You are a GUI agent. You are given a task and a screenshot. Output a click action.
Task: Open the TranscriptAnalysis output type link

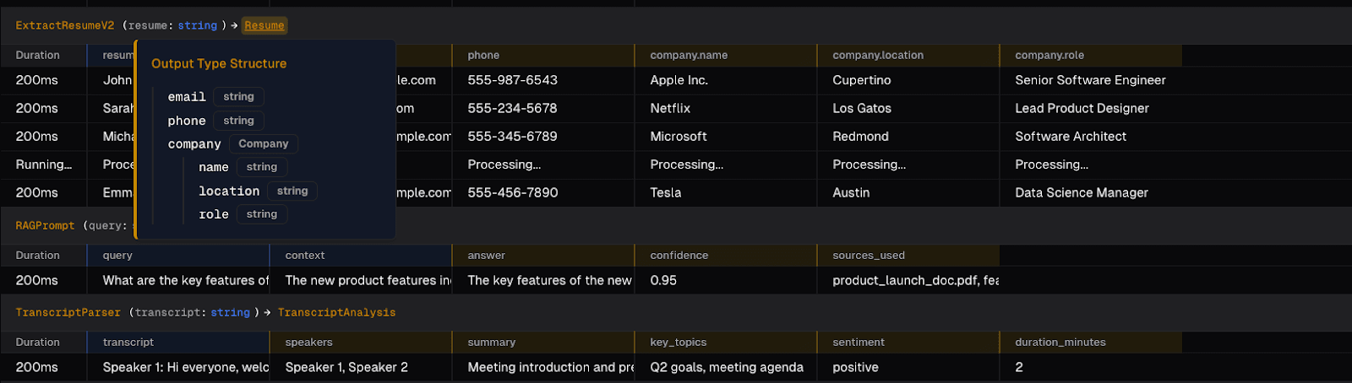coord(336,312)
